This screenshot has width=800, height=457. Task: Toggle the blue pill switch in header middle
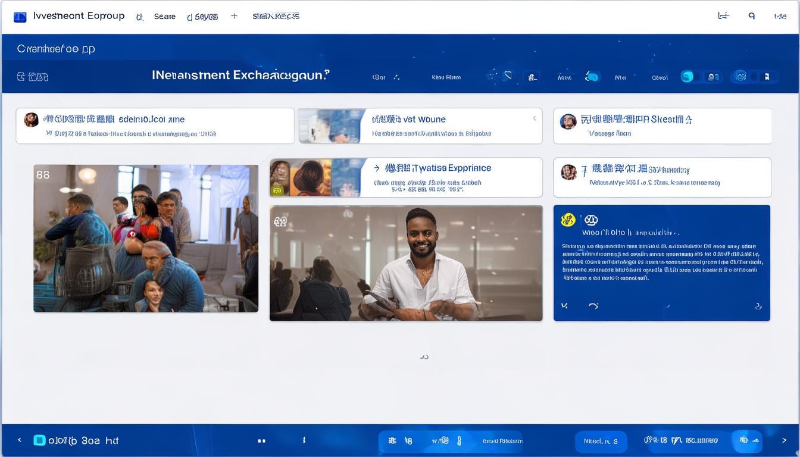[592, 77]
